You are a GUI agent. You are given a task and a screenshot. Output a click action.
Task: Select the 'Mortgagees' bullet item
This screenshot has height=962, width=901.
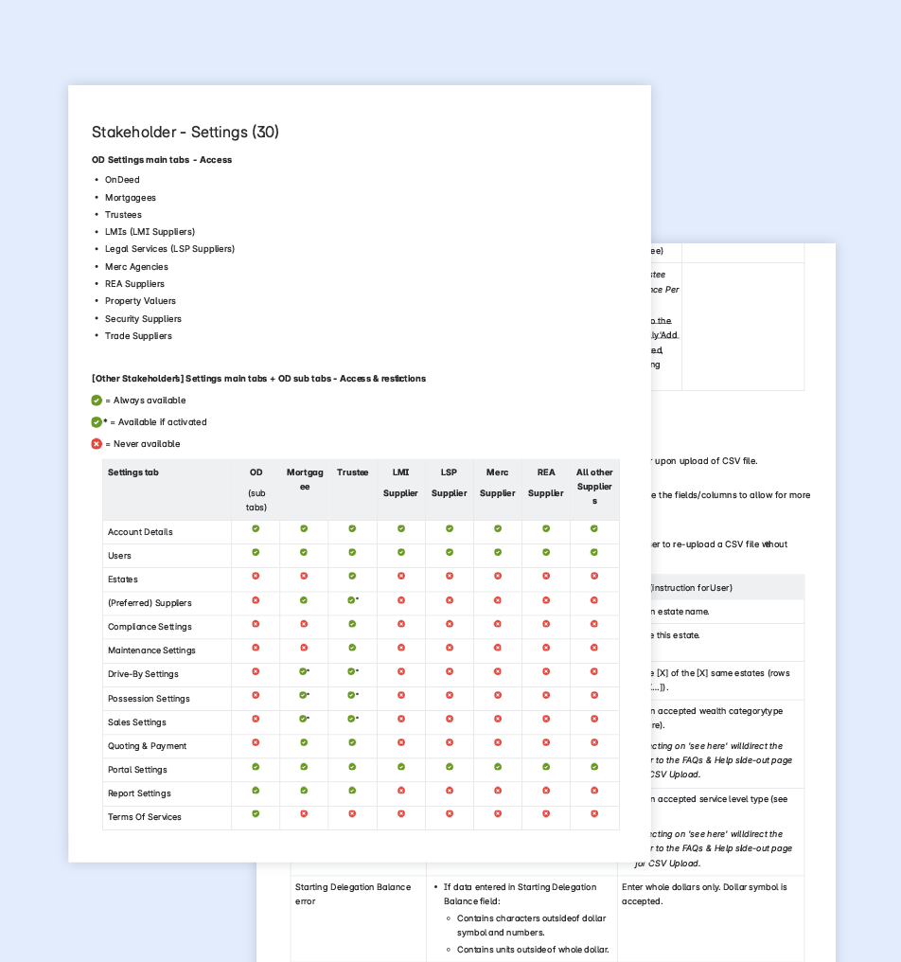130,198
